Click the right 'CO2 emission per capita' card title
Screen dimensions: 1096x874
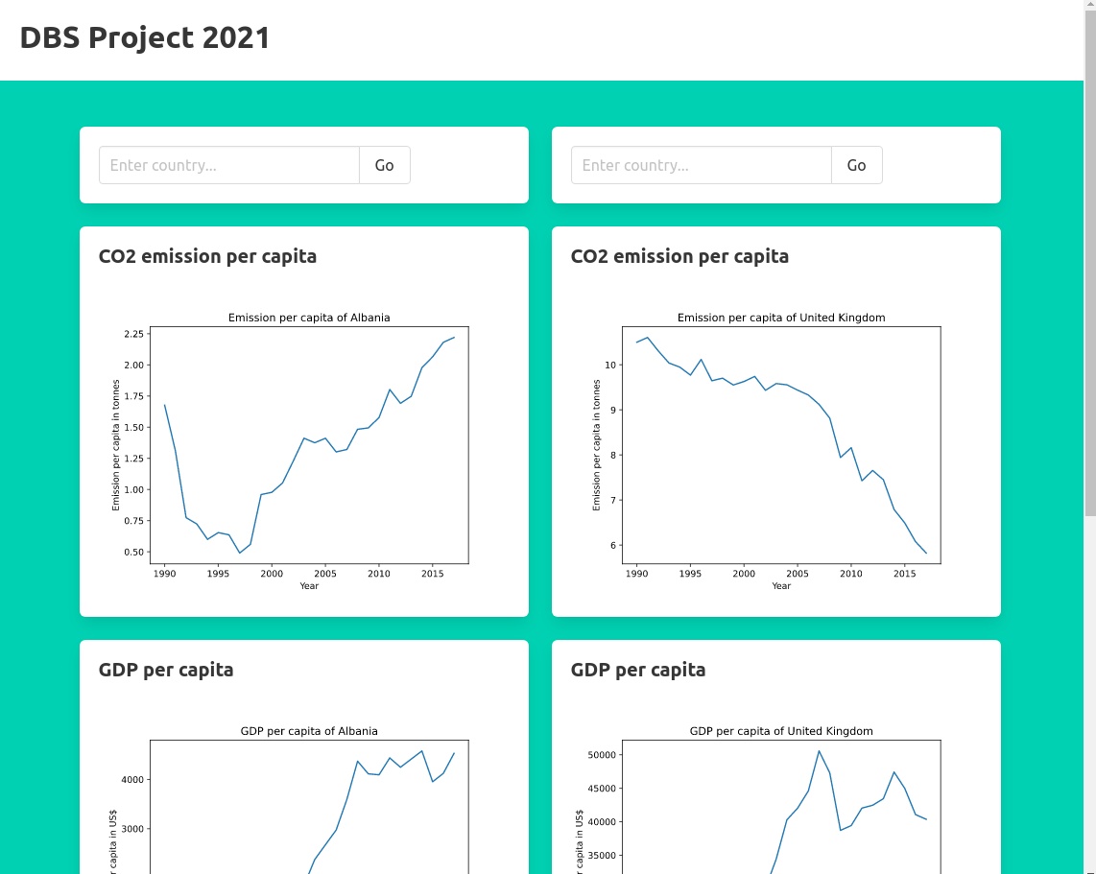(679, 256)
